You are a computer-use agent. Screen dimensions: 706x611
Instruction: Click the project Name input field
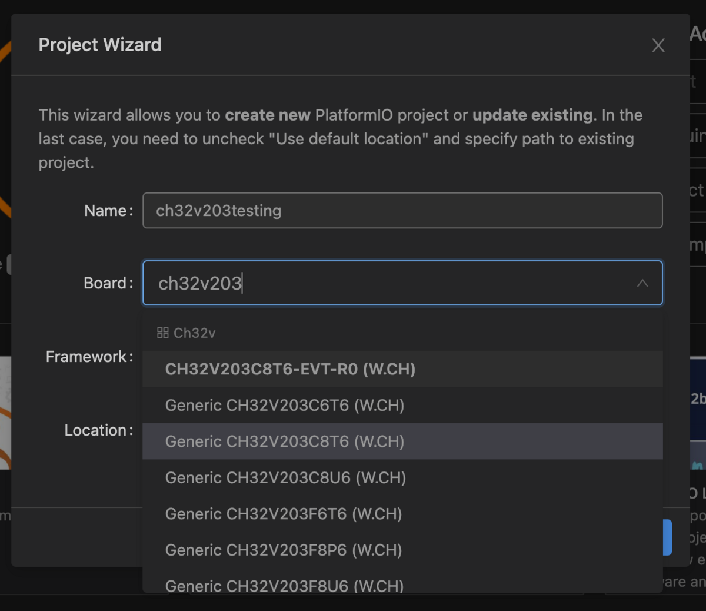pyautogui.click(x=402, y=211)
